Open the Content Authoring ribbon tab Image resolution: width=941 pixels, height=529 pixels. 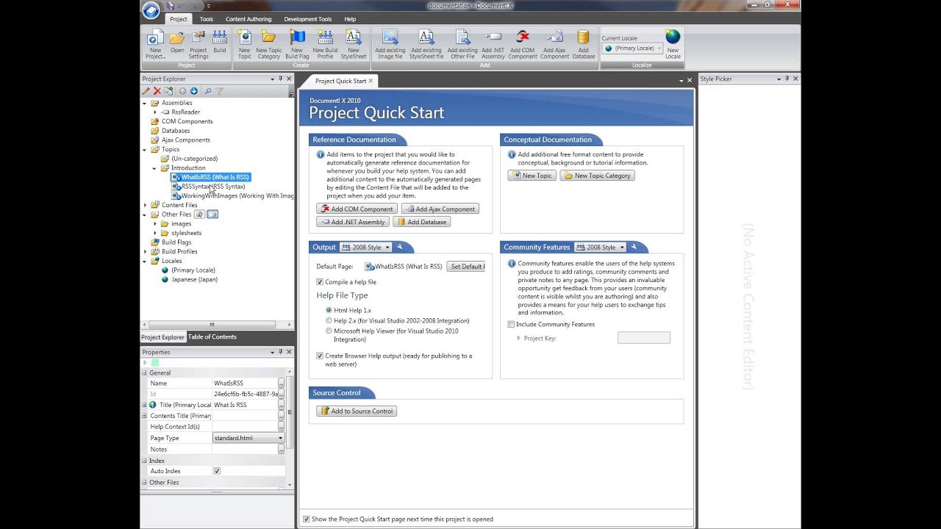[248, 19]
